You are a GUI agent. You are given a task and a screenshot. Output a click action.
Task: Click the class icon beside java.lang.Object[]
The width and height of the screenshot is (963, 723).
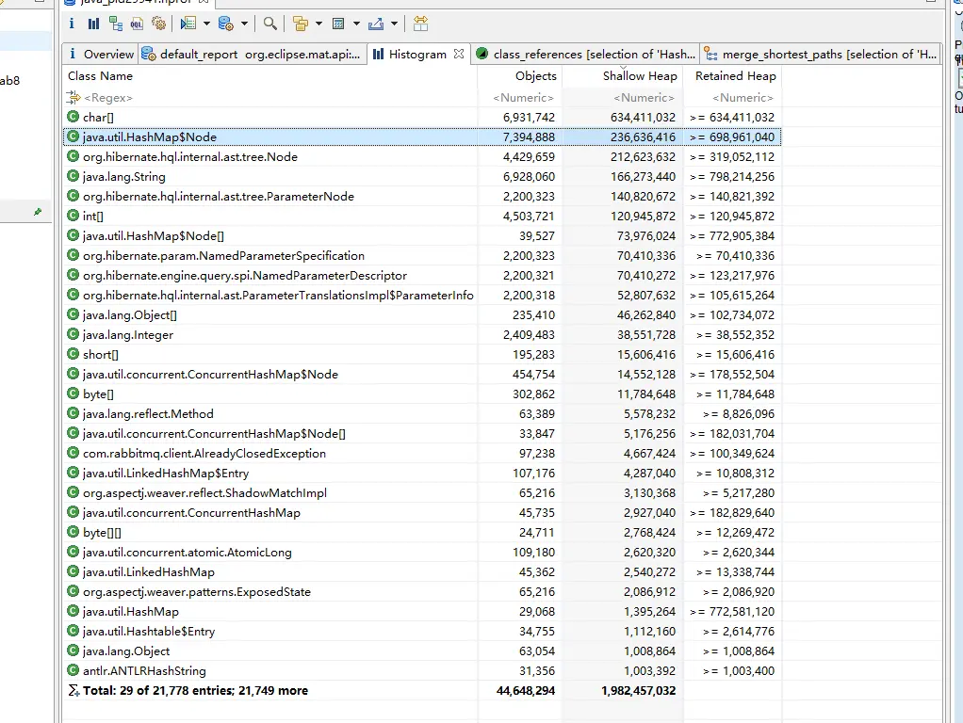73,314
